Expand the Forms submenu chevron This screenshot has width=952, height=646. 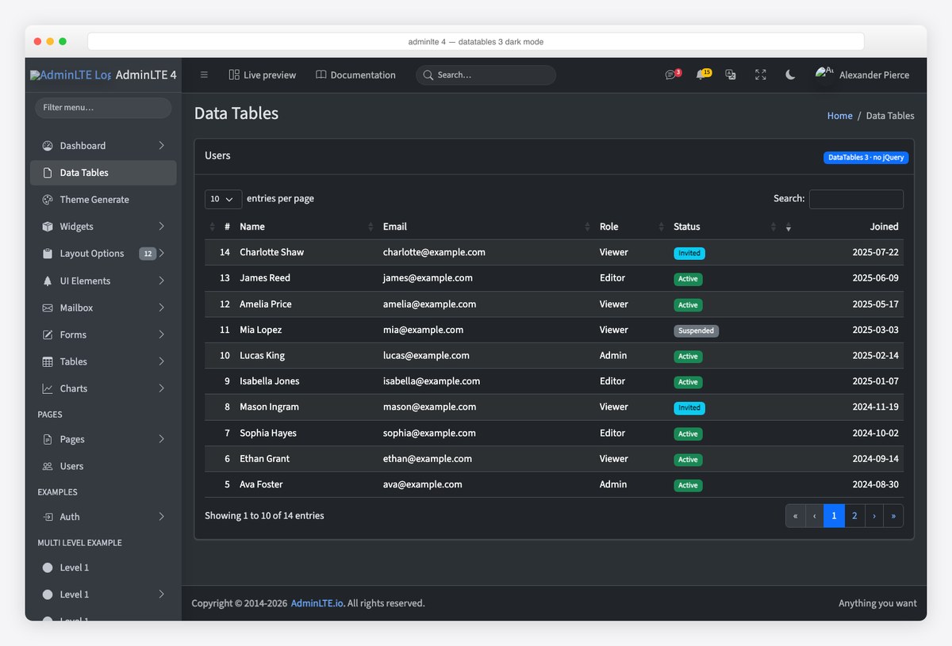(x=161, y=334)
